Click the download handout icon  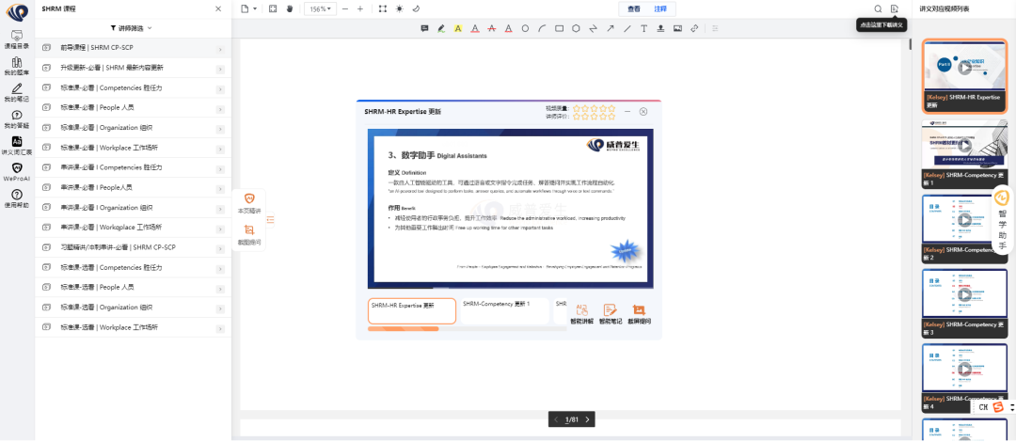[x=895, y=9]
